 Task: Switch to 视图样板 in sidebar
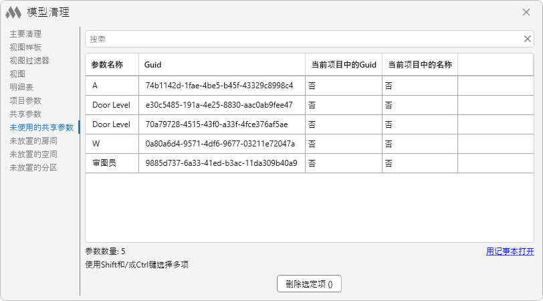pos(25,47)
